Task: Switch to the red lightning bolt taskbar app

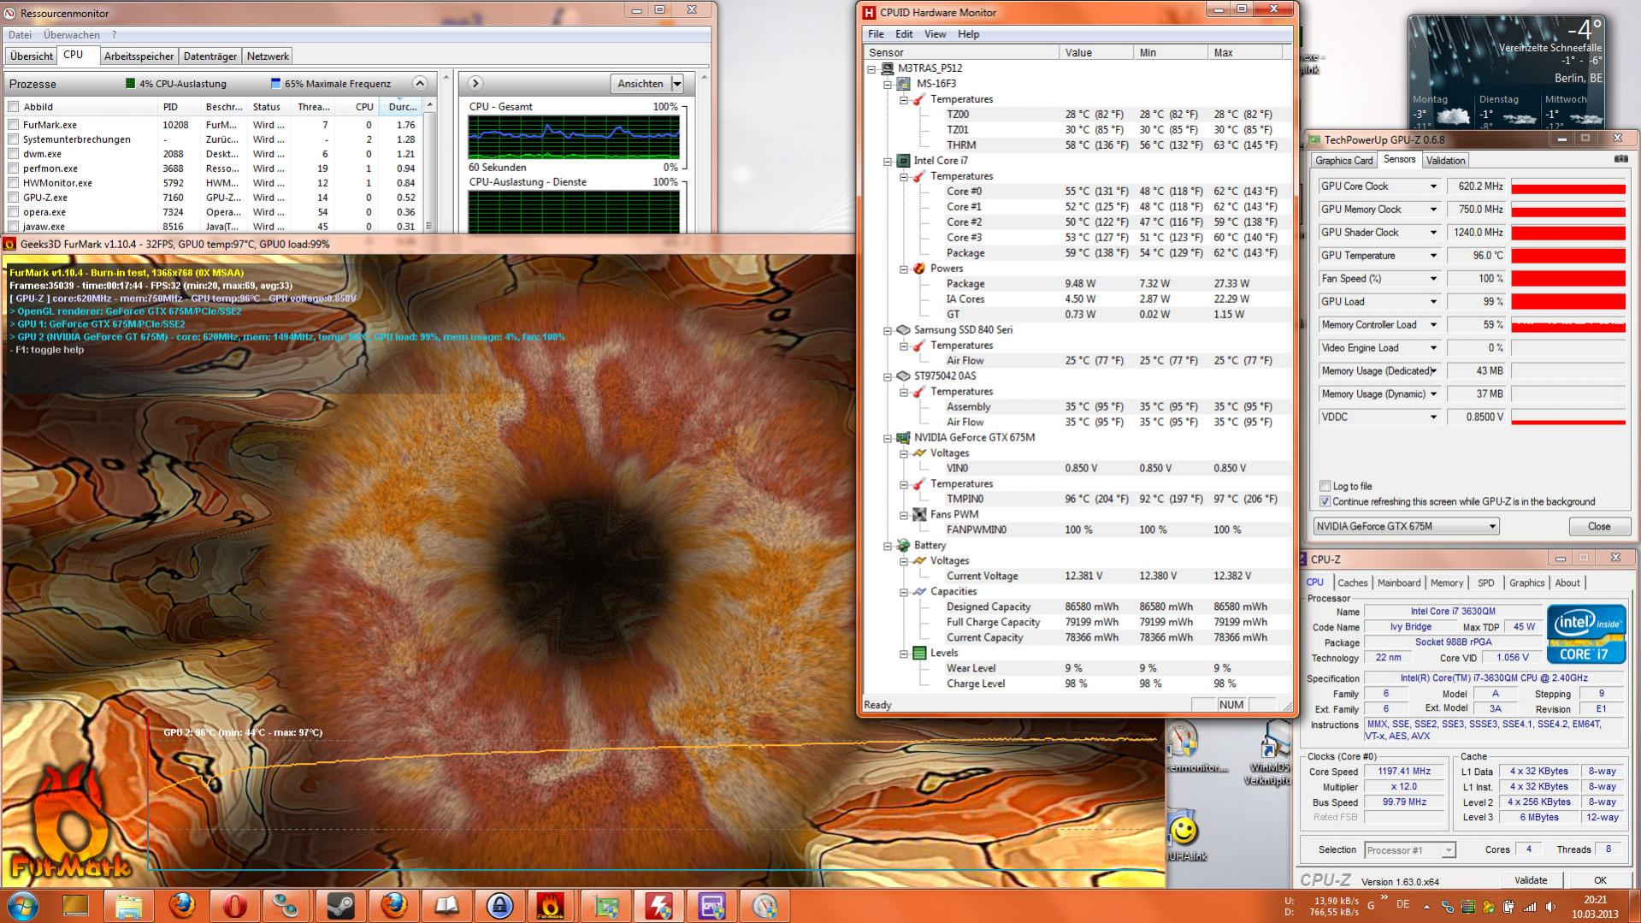Action: point(658,905)
